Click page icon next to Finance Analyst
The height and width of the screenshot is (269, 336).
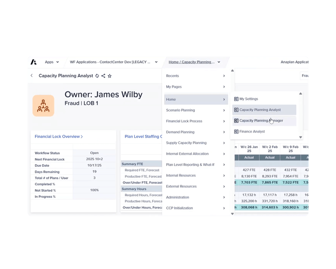[x=236, y=131]
